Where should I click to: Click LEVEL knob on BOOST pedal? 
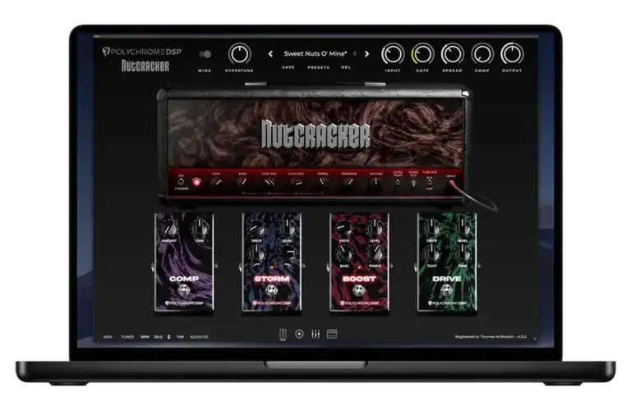point(375,229)
